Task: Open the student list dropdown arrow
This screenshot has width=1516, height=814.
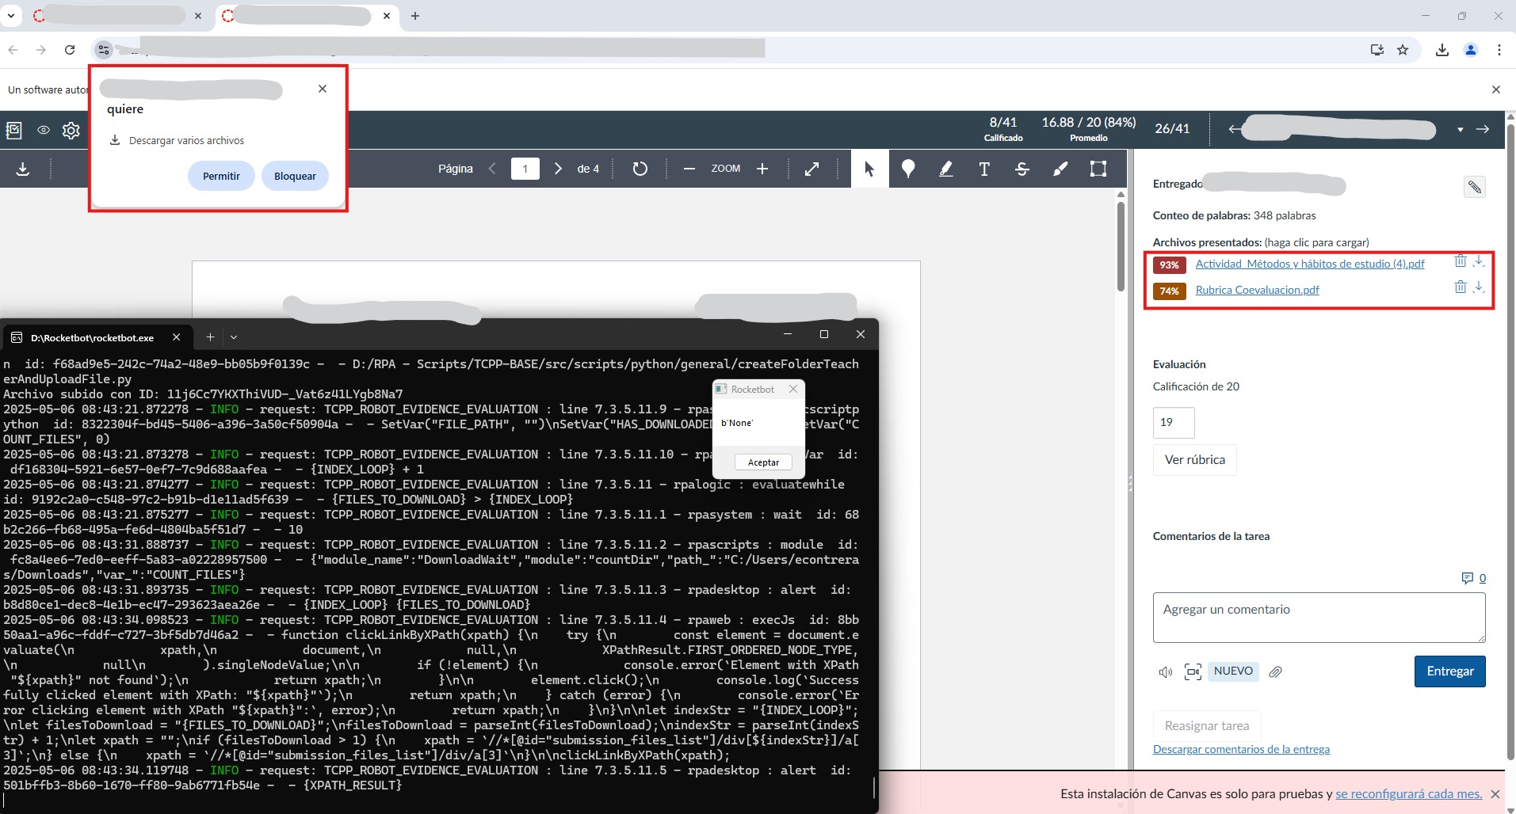Action: pos(1460,130)
